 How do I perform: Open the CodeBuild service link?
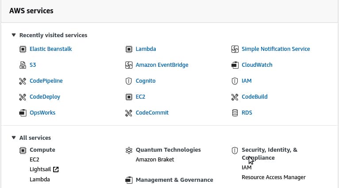point(254,97)
